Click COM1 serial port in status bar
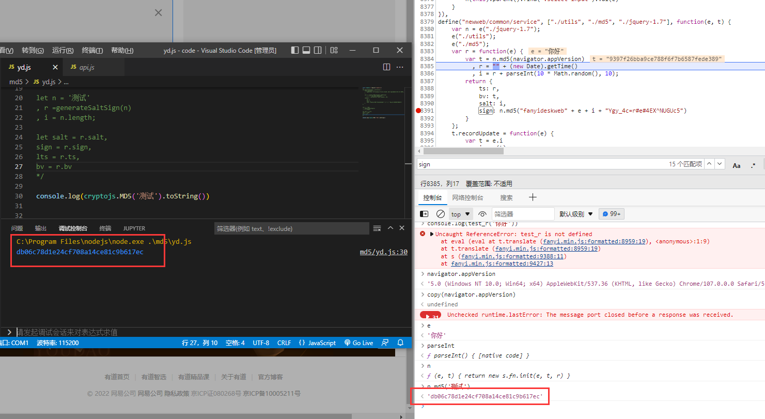Image resolution: width=765 pixels, height=419 pixels. pos(14,343)
